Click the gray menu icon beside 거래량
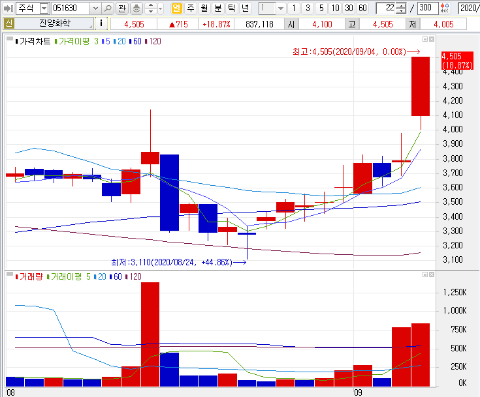 (x=10, y=274)
